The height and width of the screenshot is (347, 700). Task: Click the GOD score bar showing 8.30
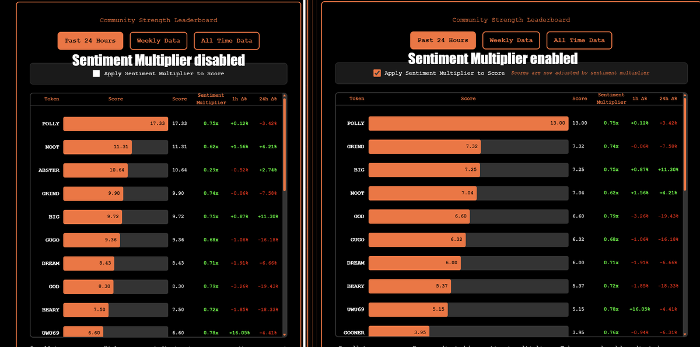89,286
